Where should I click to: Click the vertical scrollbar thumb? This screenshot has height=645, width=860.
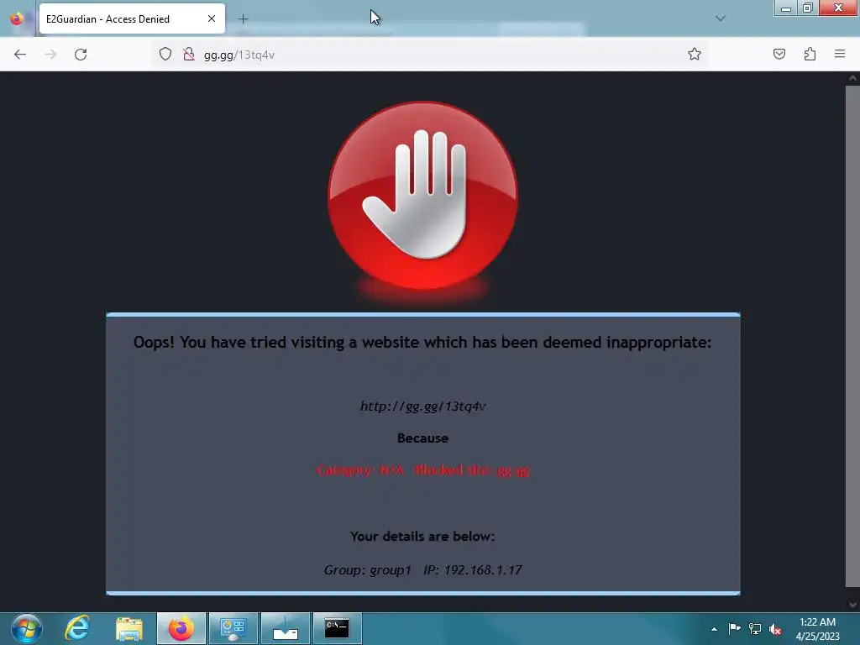coord(852,336)
